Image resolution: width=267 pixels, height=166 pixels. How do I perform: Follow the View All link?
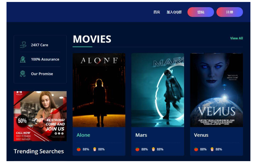tap(236, 38)
